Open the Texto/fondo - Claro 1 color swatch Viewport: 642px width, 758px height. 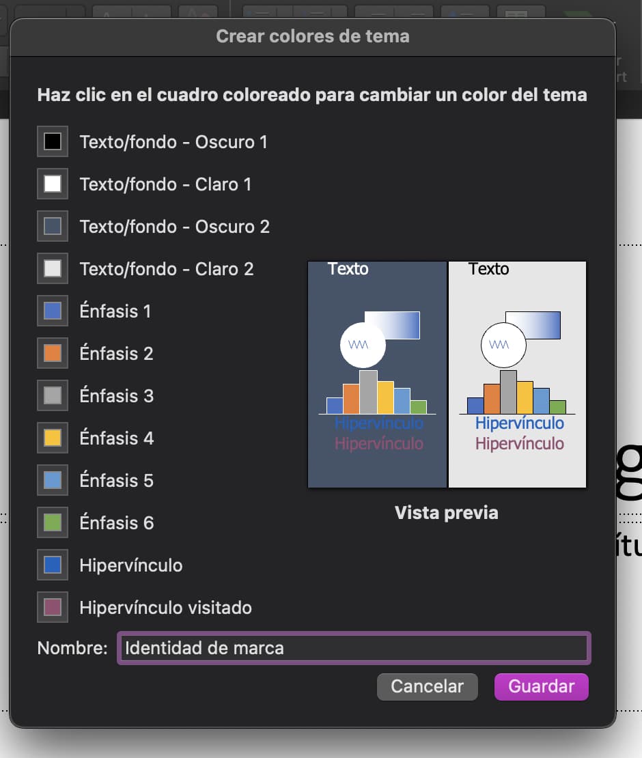pyautogui.click(x=52, y=184)
